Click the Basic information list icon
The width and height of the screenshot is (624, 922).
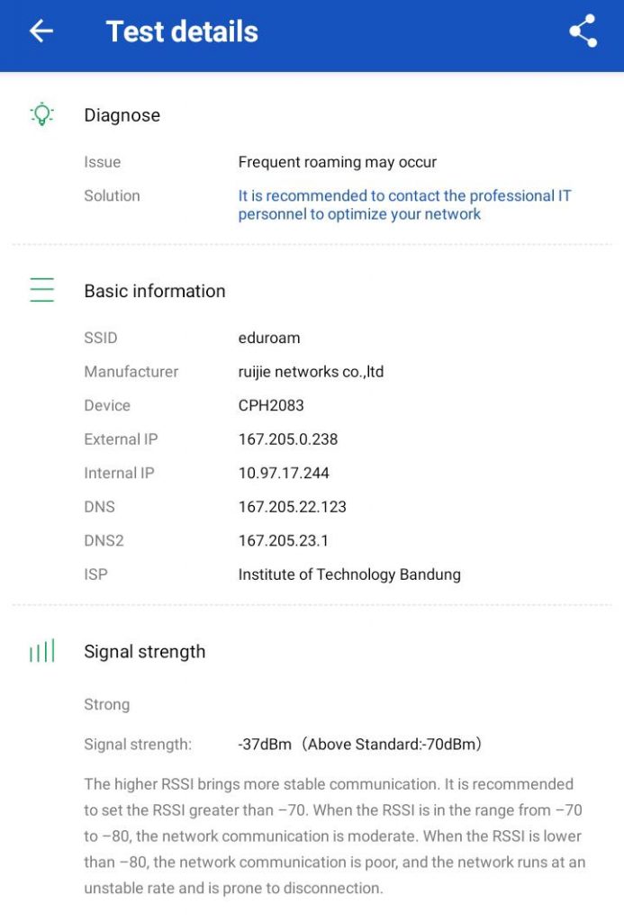(41, 290)
